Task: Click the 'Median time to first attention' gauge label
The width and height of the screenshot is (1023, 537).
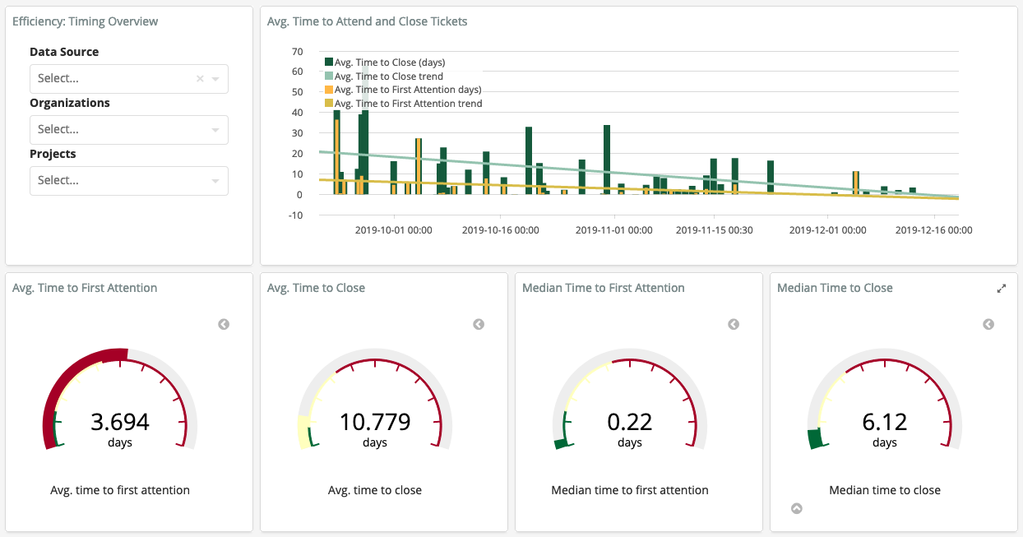Action: pos(630,490)
